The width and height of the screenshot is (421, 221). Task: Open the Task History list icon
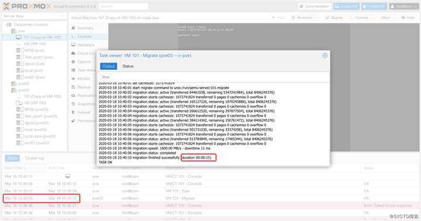point(73,70)
